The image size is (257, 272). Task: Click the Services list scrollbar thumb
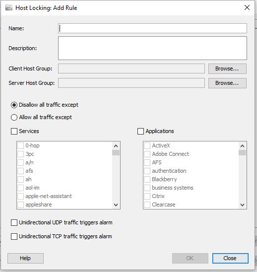pyautogui.click(x=116, y=153)
